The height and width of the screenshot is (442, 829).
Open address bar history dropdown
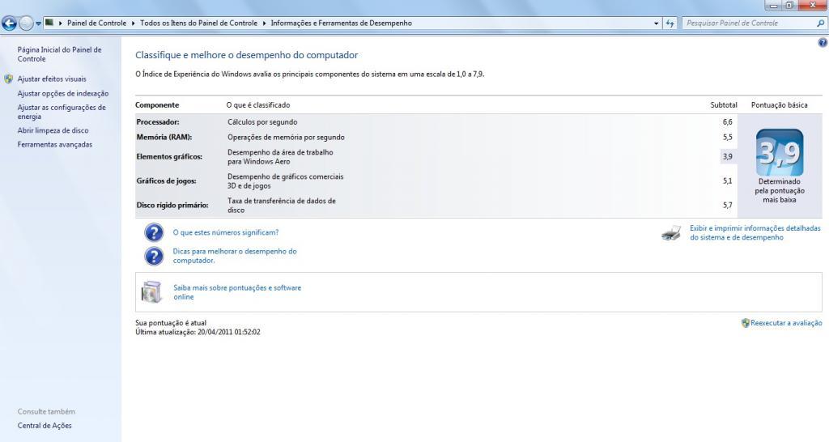click(x=656, y=23)
